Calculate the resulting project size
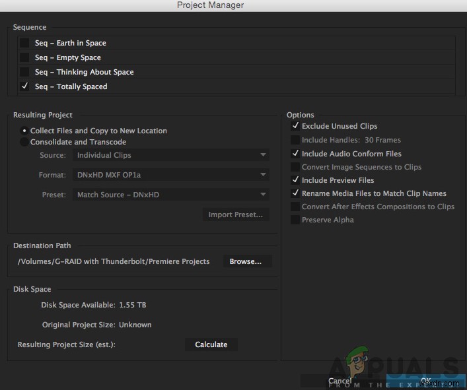The height and width of the screenshot is (390, 467). click(x=211, y=344)
